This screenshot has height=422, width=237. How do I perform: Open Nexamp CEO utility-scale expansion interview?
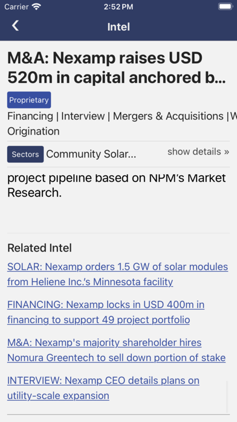click(103, 388)
